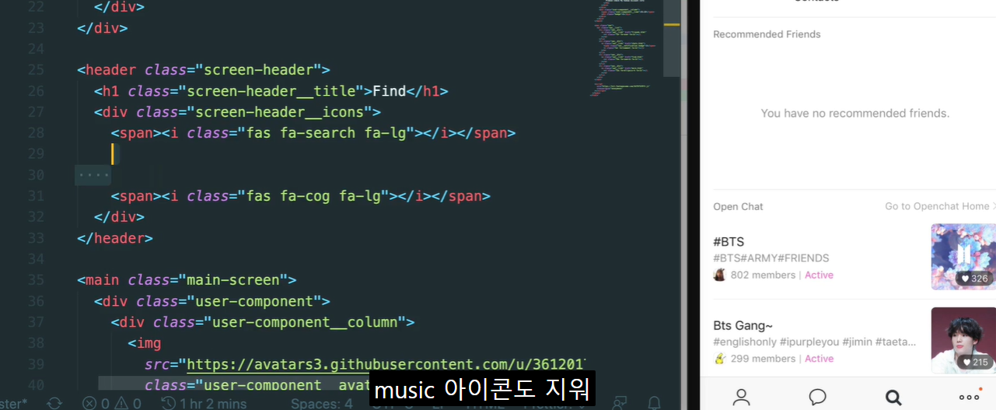Click the img tag on line 38

(x=144, y=343)
